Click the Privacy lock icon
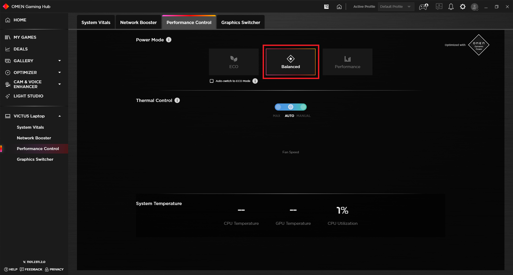 coord(47,269)
